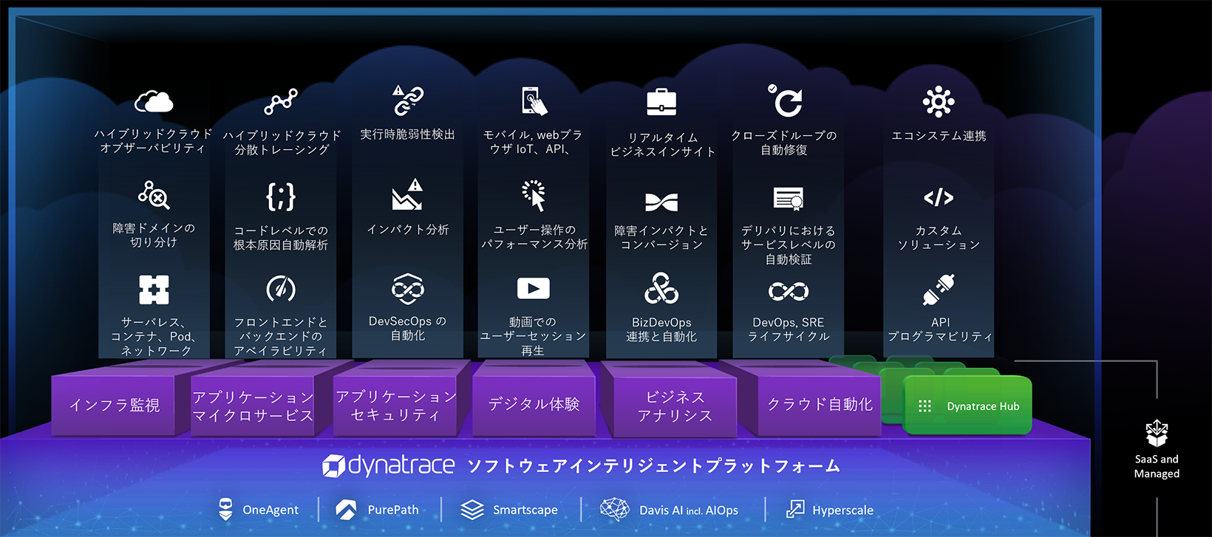The height and width of the screenshot is (537, 1212).
Task: Click the conversion impact crossing-arrows icon
Action: coord(661,202)
